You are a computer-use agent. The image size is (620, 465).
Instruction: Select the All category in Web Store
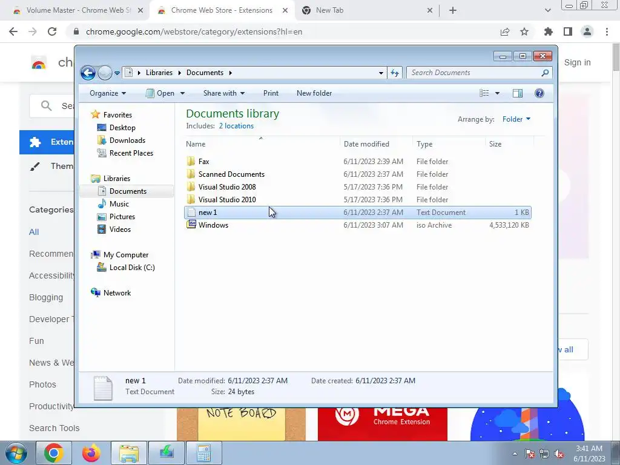click(x=34, y=232)
